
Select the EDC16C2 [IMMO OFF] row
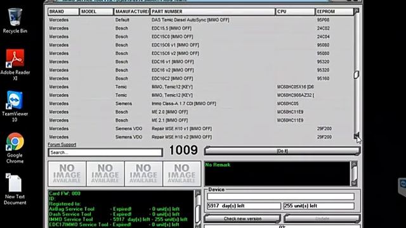[x=200, y=79]
